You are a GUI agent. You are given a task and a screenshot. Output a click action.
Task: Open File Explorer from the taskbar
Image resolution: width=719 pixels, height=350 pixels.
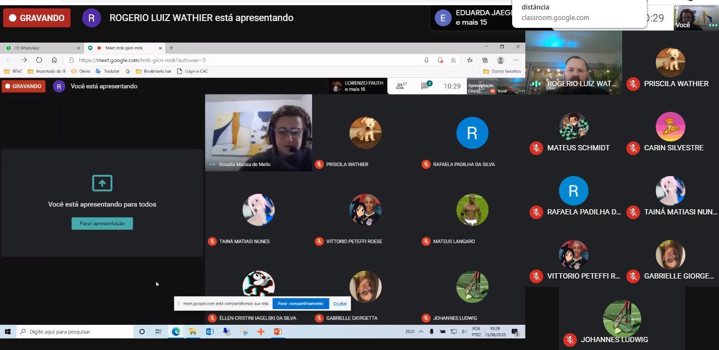193,332
